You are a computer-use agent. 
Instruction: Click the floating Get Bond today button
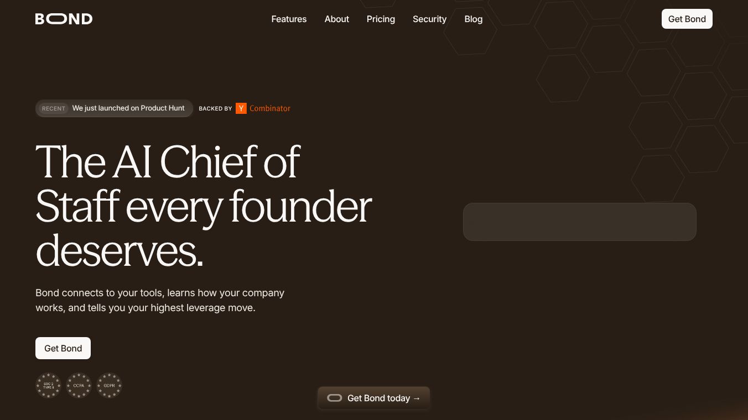click(374, 398)
